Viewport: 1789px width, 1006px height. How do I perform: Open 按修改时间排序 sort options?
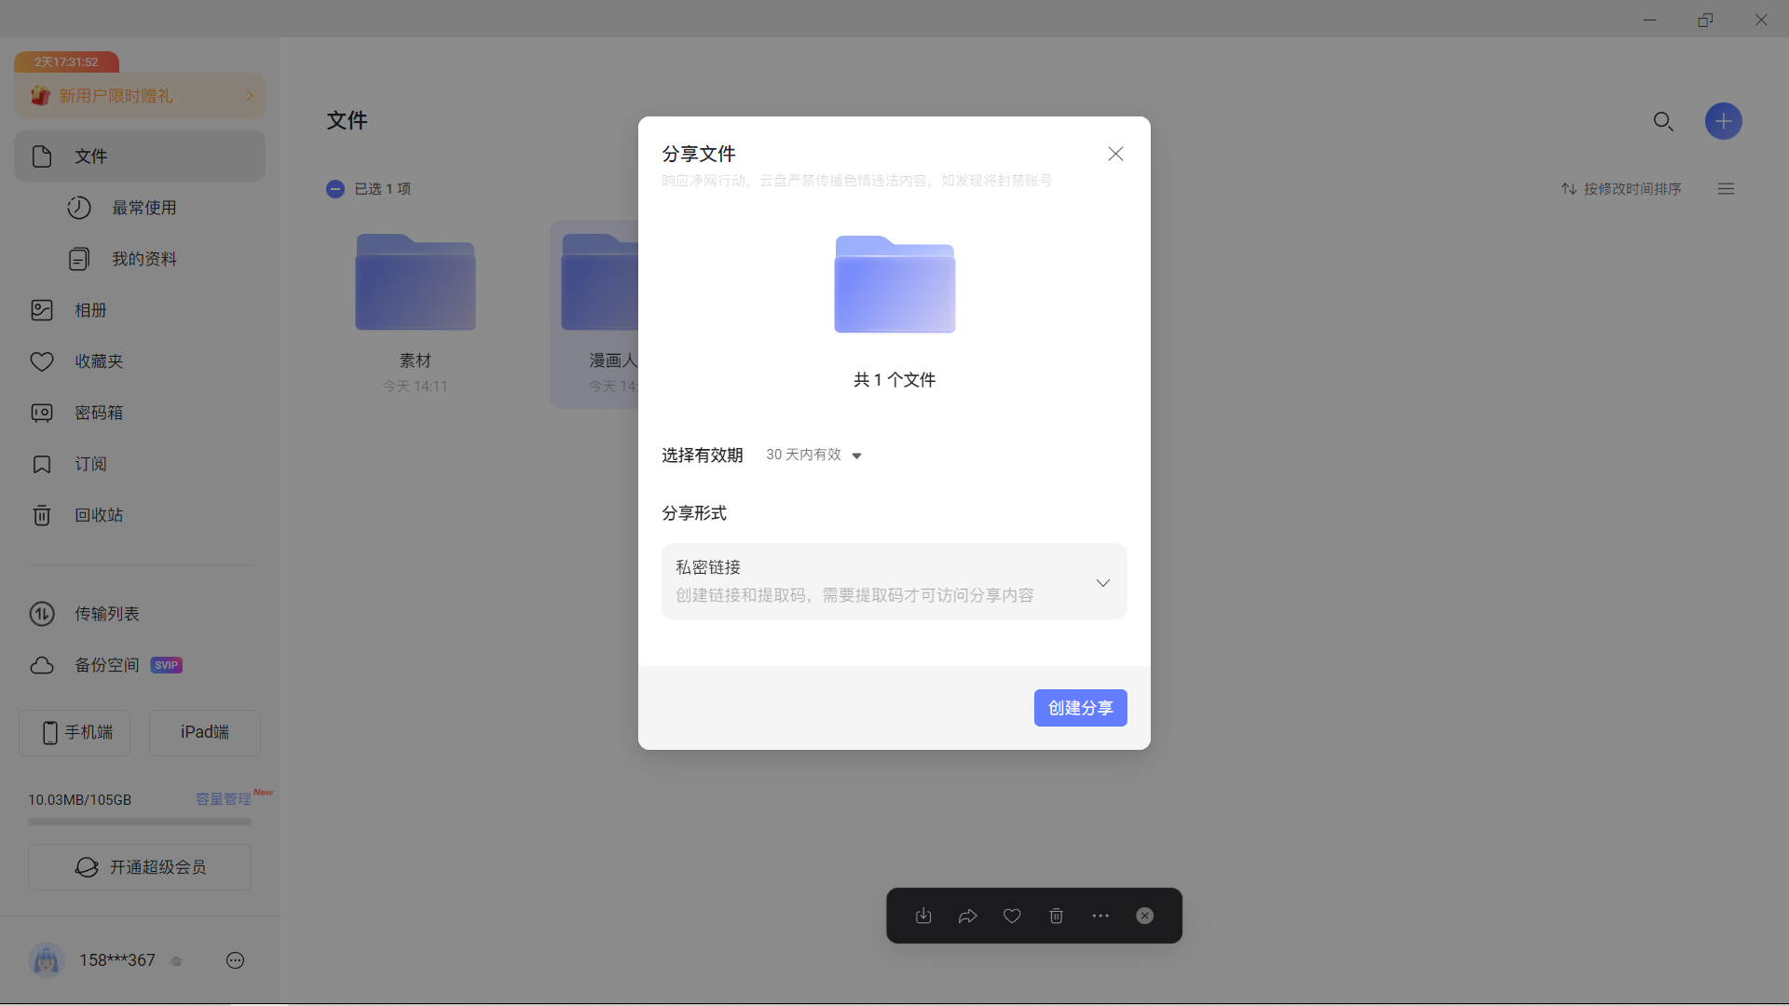click(x=1621, y=188)
